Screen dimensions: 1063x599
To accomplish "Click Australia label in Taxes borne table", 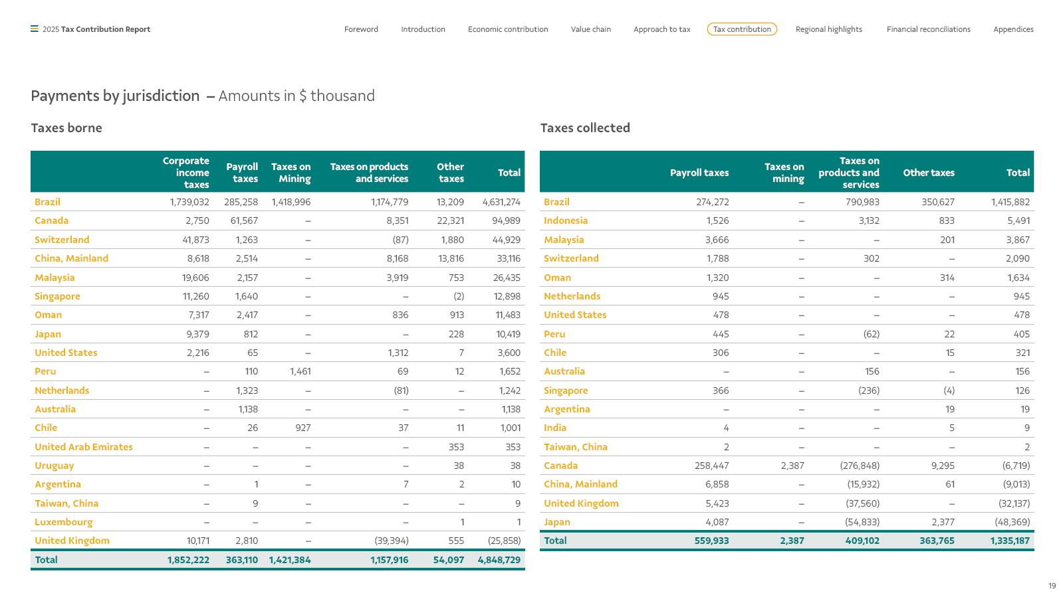I will 55,409.
